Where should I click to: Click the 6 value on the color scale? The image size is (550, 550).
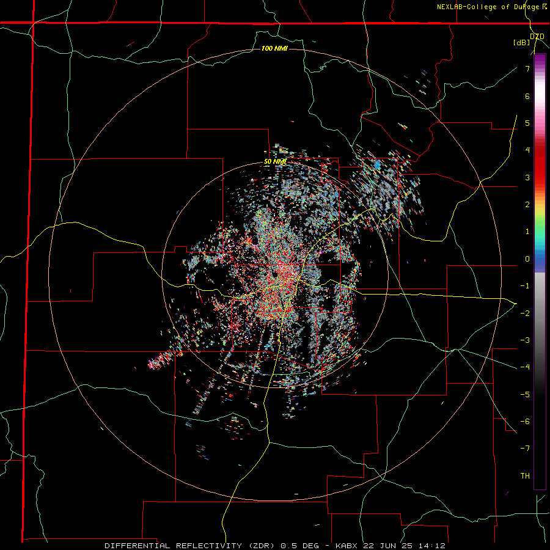(x=527, y=96)
